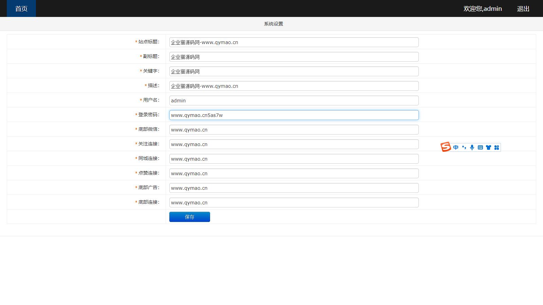Click the 登录密码 password field

pos(294,115)
